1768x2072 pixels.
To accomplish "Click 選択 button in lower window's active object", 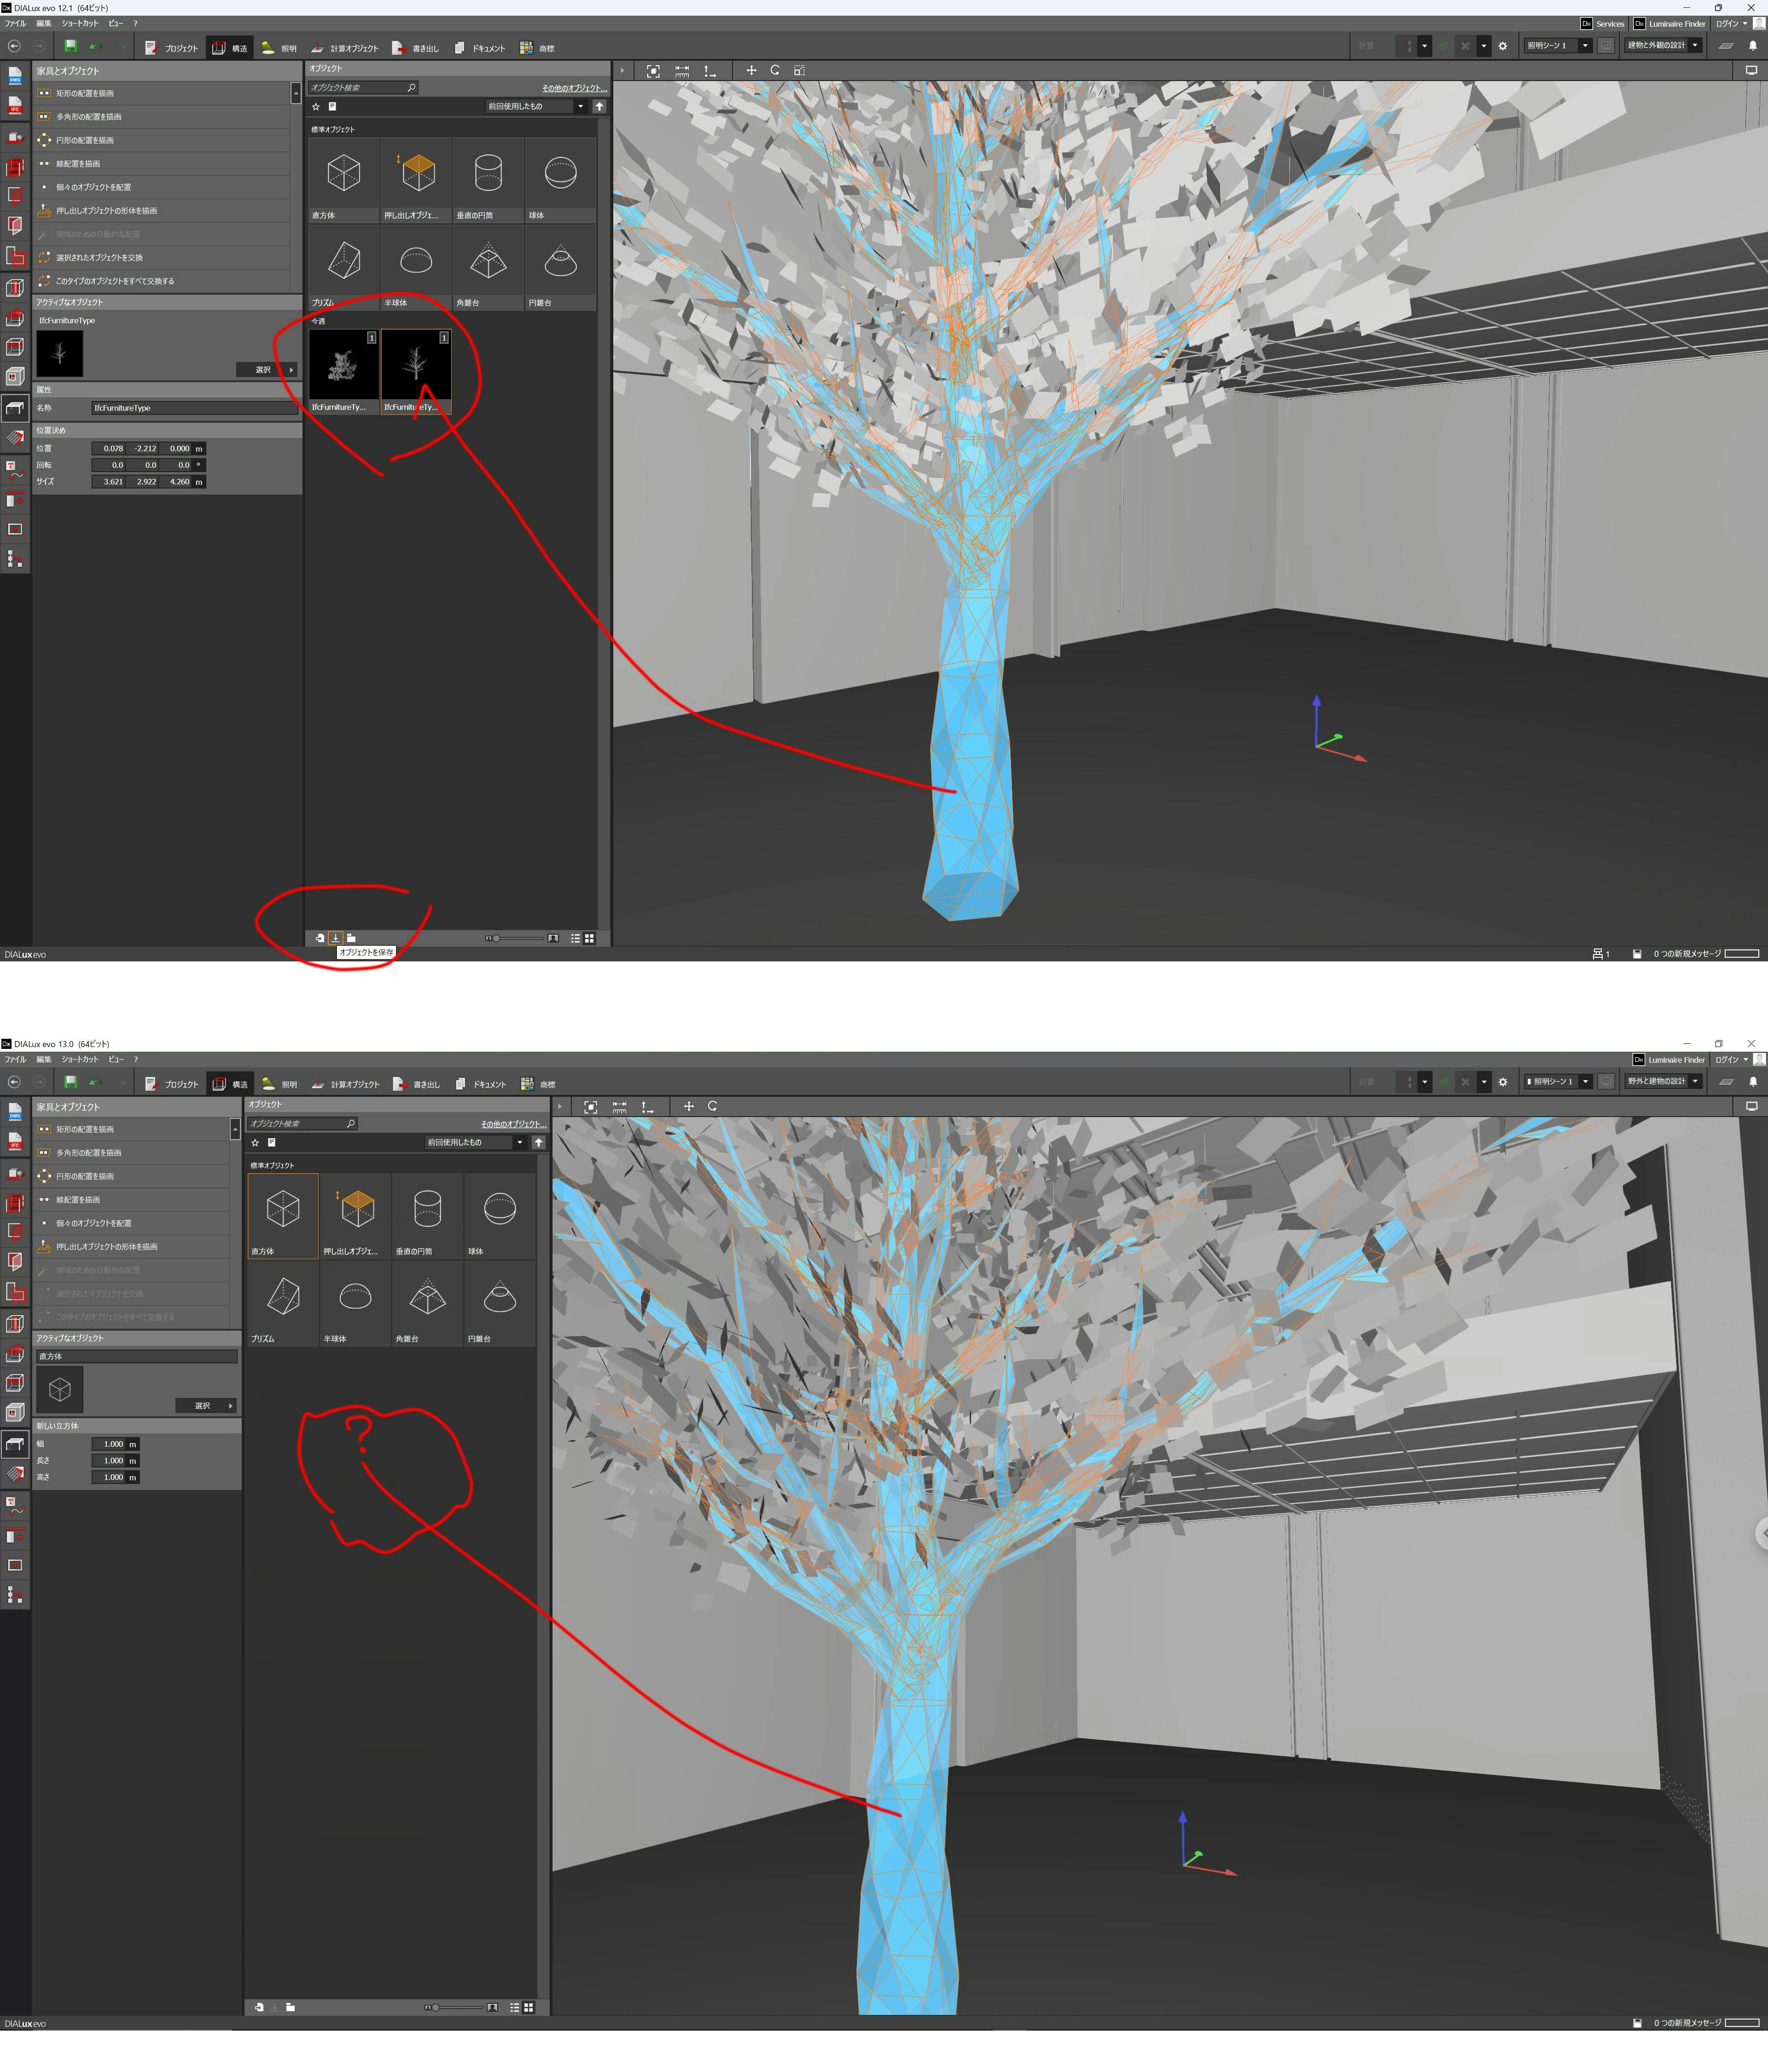I will pos(206,1406).
